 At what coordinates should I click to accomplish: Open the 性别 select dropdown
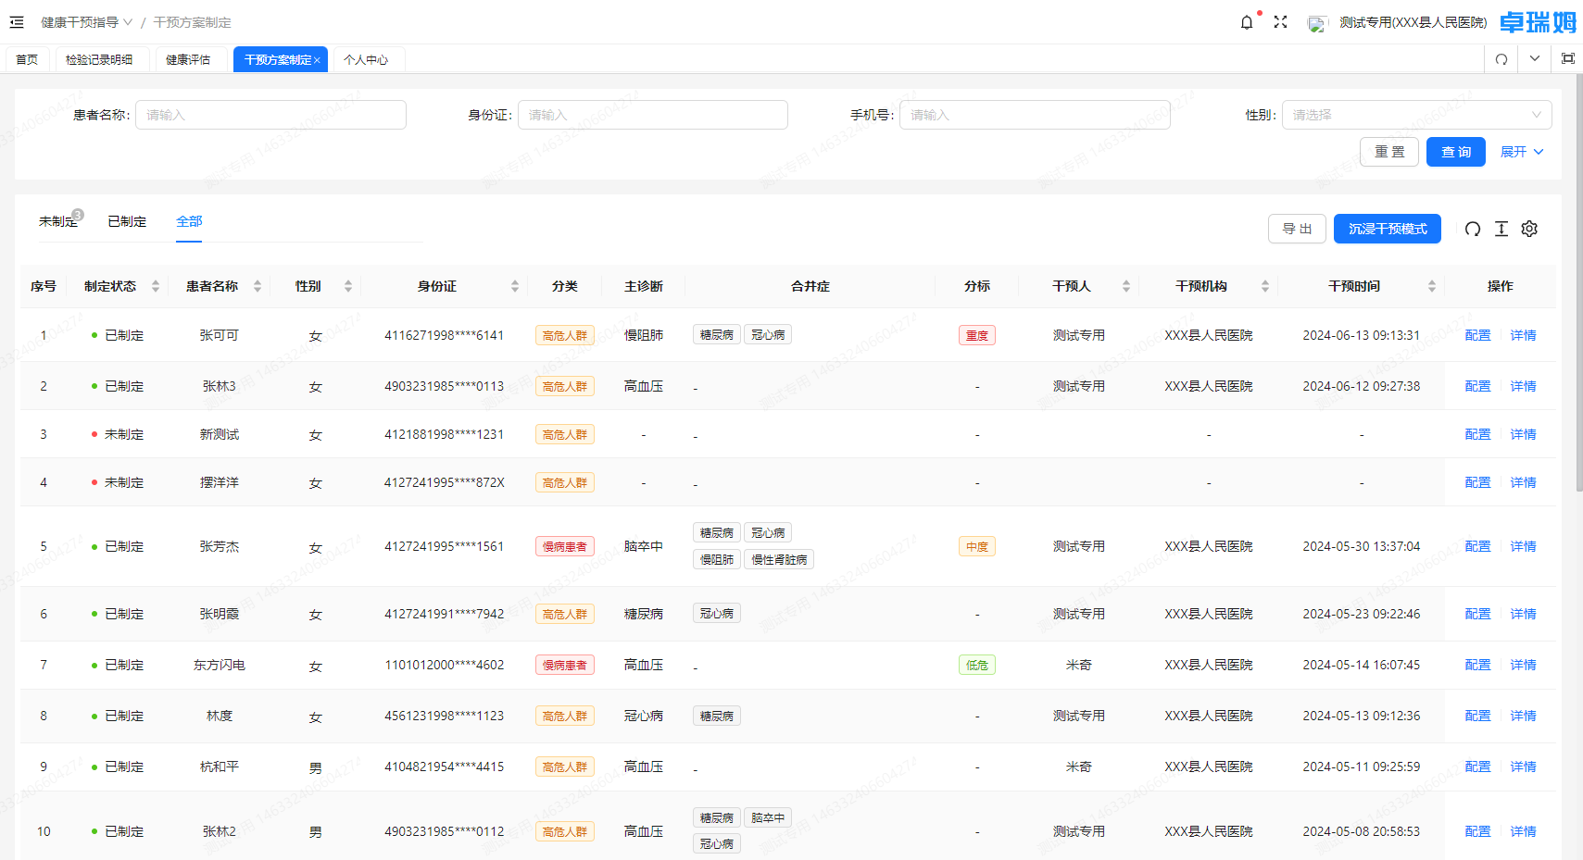point(1415,115)
